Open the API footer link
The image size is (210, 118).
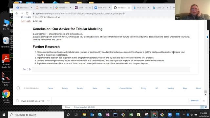point(157,88)
